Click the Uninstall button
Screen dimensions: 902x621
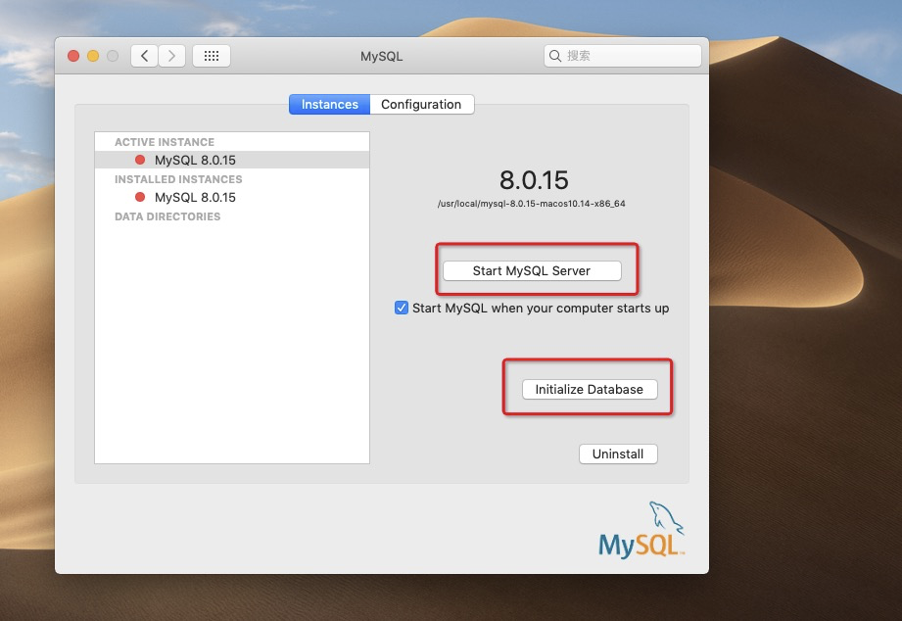pyautogui.click(x=618, y=454)
